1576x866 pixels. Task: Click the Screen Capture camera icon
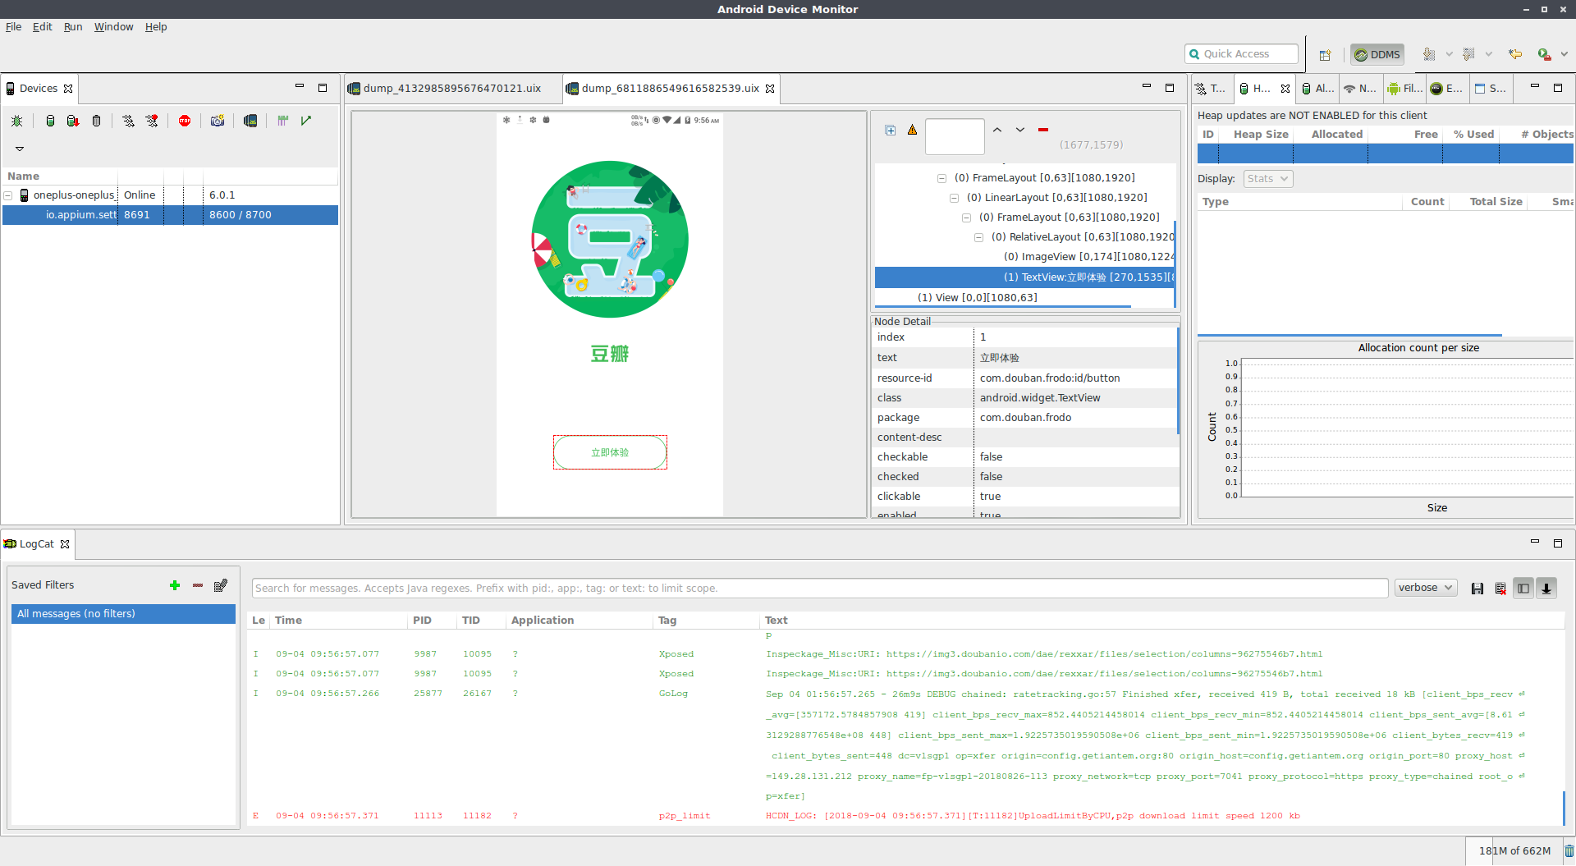(218, 121)
